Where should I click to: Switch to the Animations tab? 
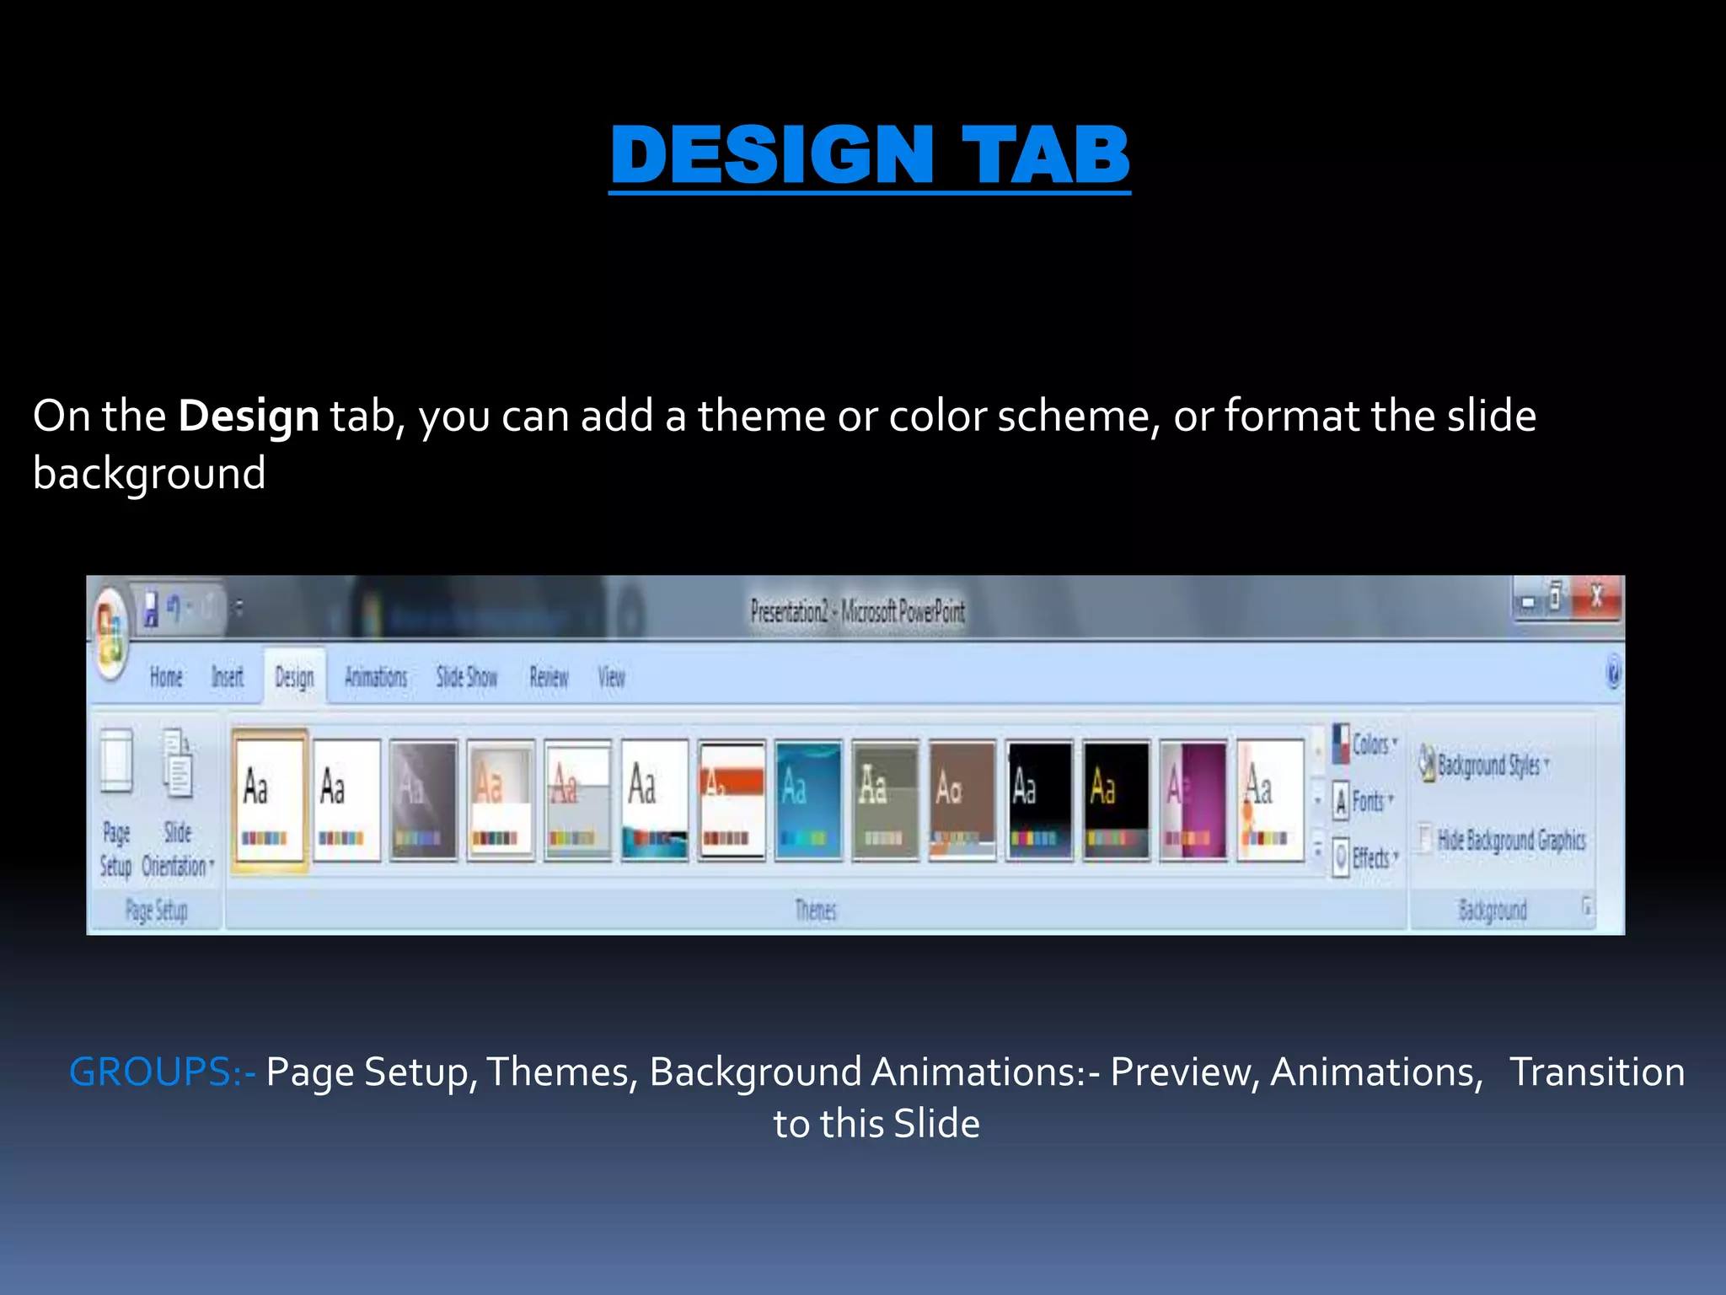tap(376, 677)
